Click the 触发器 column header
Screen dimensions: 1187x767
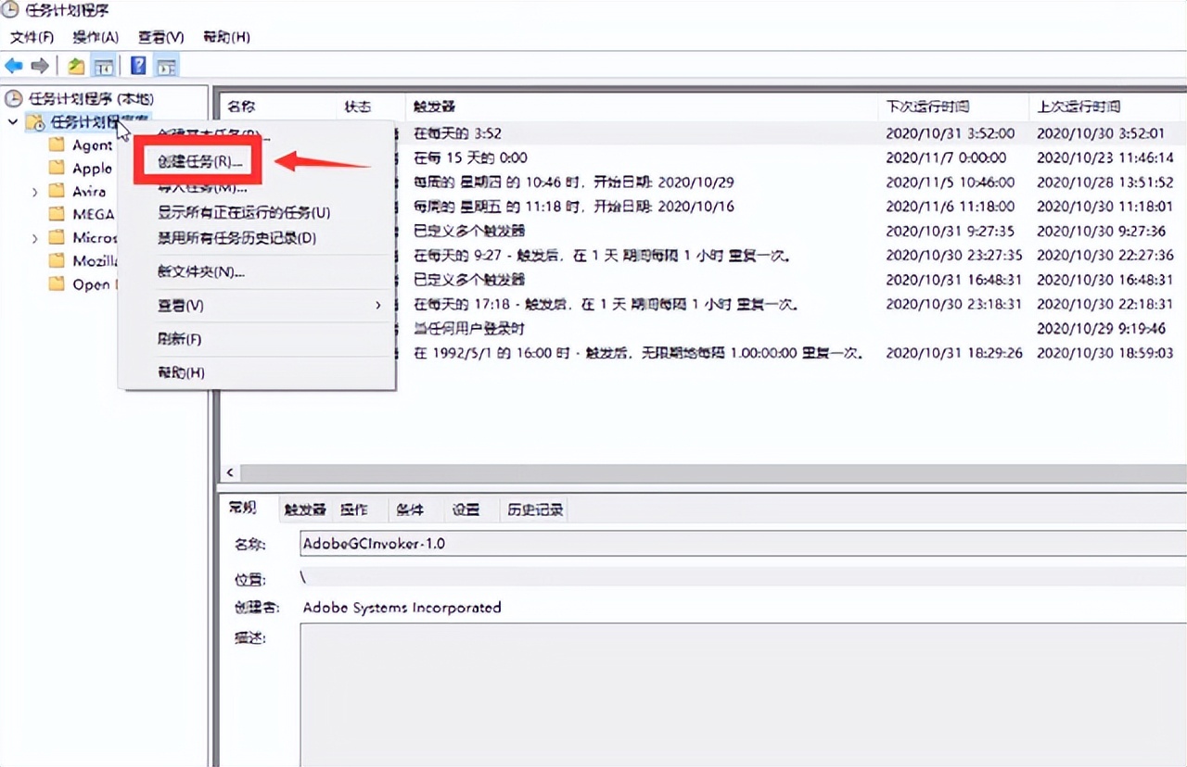(x=436, y=106)
